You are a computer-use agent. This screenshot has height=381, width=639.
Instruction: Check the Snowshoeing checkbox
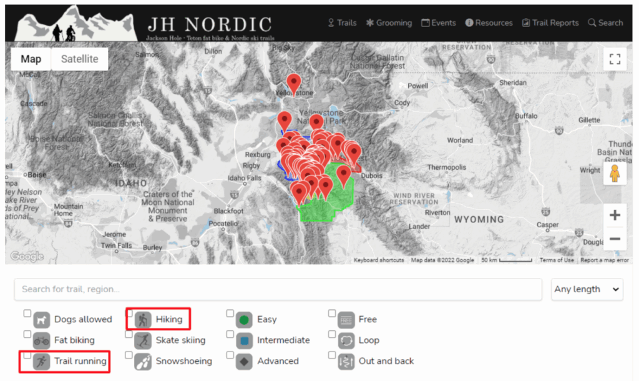point(129,355)
